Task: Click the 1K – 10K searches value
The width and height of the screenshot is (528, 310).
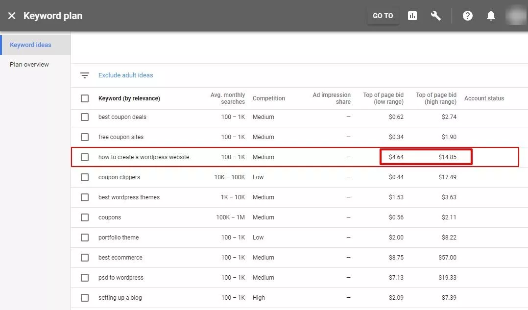Action: tap(233, 197)
